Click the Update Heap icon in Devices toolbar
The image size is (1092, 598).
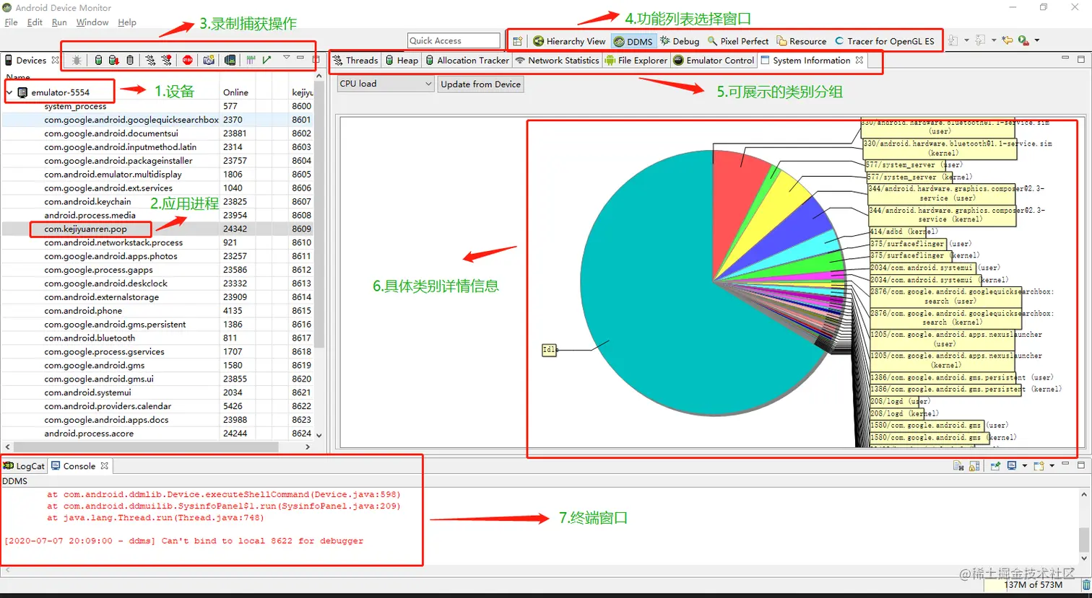pos(98,60)
